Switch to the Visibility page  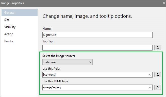[x=20, y=27]
